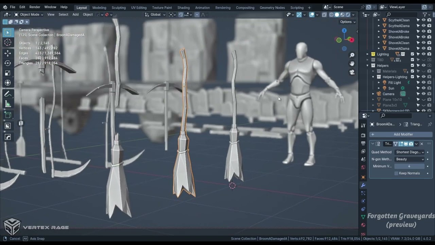Switch to rendered viewport shading
Image resolution: width=435 pixels, height=245 pixels.
[348, 15]
